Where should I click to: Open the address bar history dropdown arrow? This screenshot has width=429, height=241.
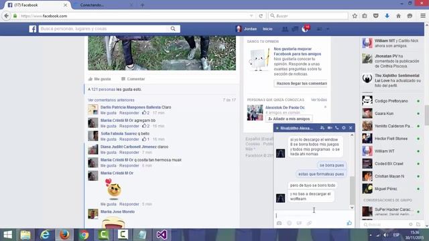(x=251, y=16)
